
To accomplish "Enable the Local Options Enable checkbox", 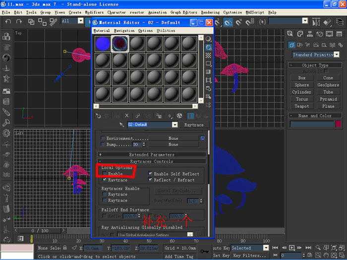I will (105, 174).
